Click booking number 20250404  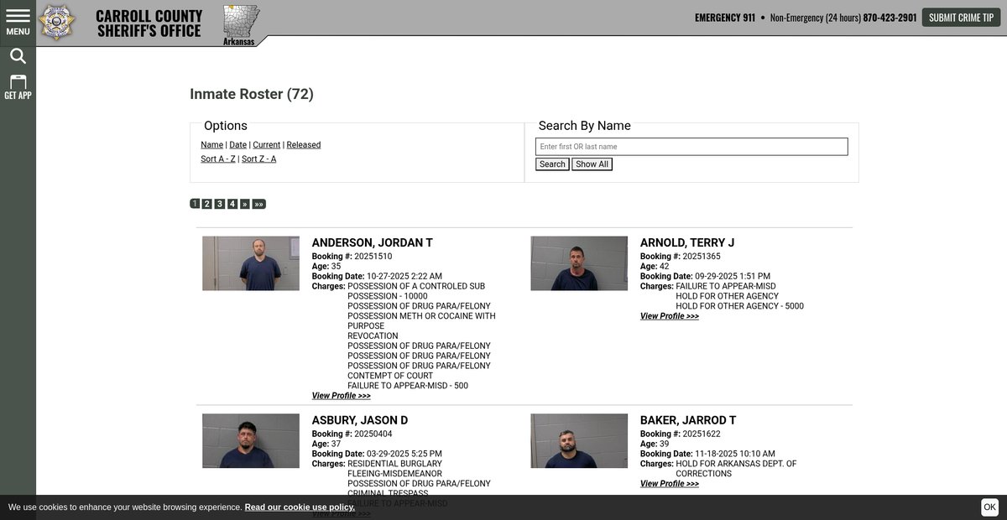tap(373, 434)
